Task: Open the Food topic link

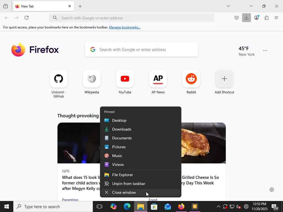Action: click(x=153, y=200)
